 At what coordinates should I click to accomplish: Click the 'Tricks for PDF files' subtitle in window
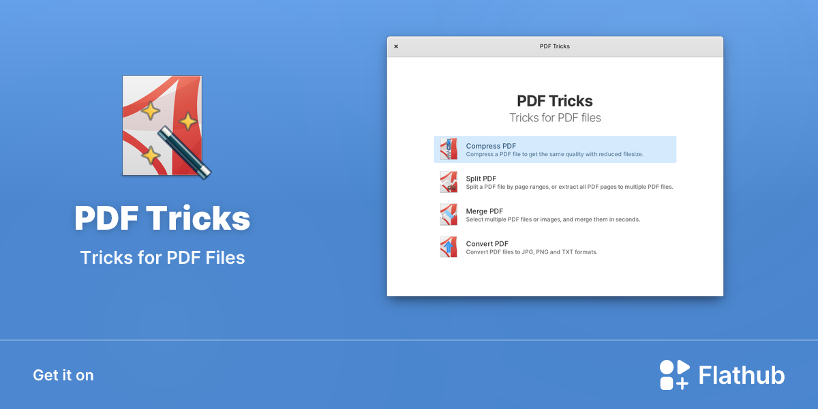tap(556, 118)
